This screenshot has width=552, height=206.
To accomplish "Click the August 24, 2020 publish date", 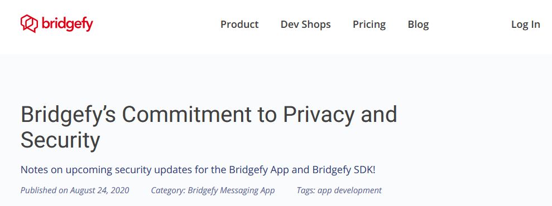I will tap(99, 190).
